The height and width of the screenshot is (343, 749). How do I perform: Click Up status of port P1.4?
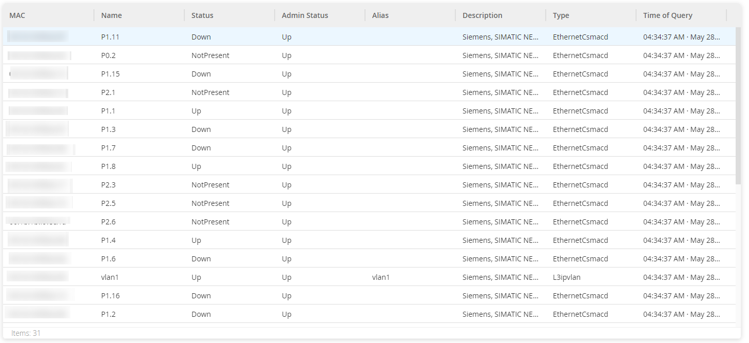196,240
